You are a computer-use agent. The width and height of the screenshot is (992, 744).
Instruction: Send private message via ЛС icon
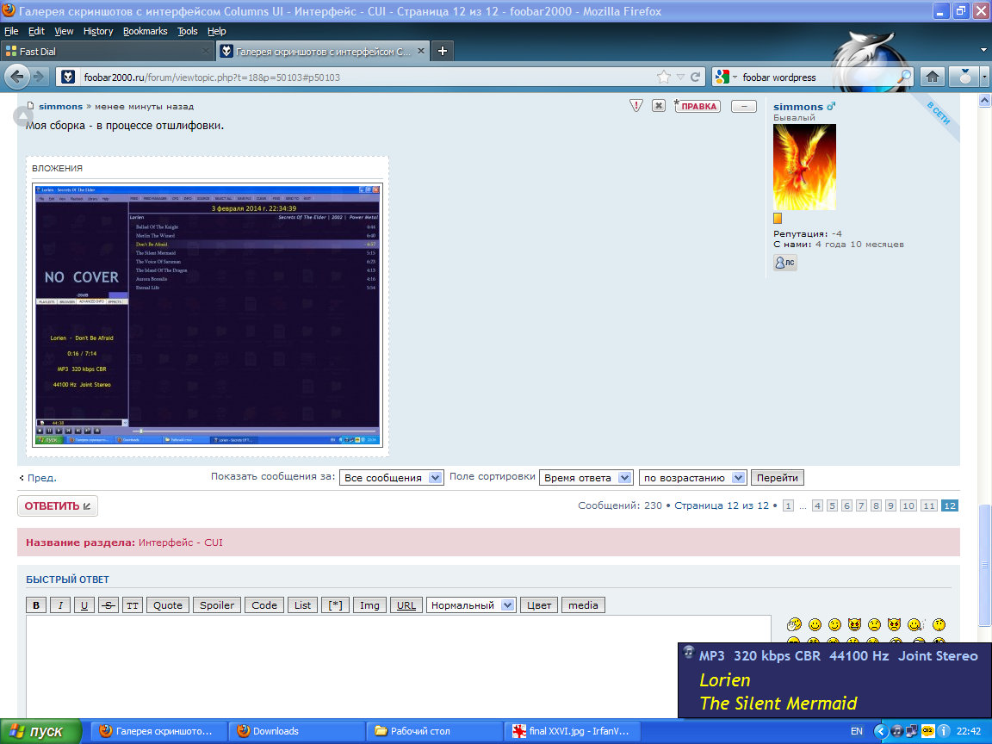click(785, 263)
